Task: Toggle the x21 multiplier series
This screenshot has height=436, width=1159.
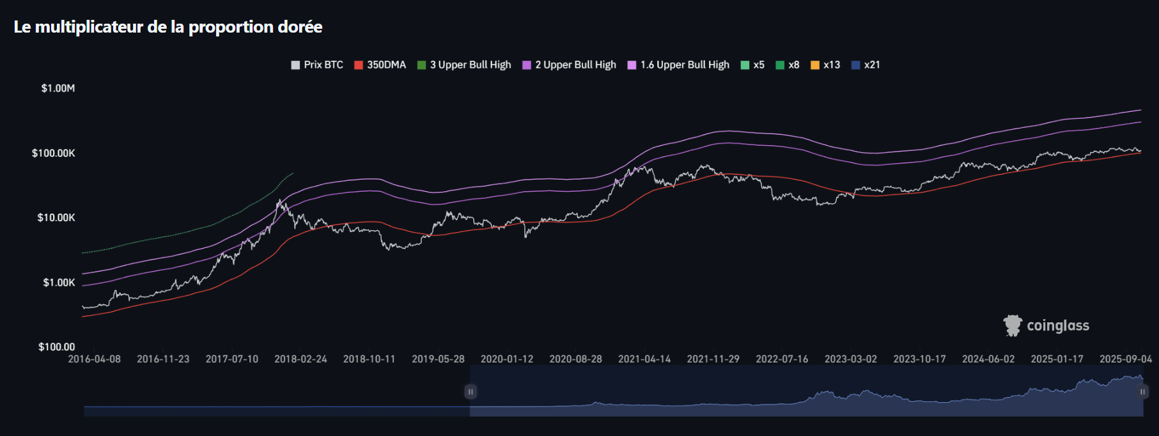Action: coord(866,65)
